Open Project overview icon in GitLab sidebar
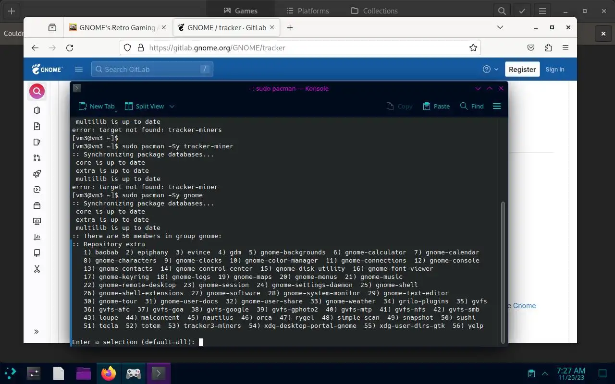615x384 pixels. [37, 110]
